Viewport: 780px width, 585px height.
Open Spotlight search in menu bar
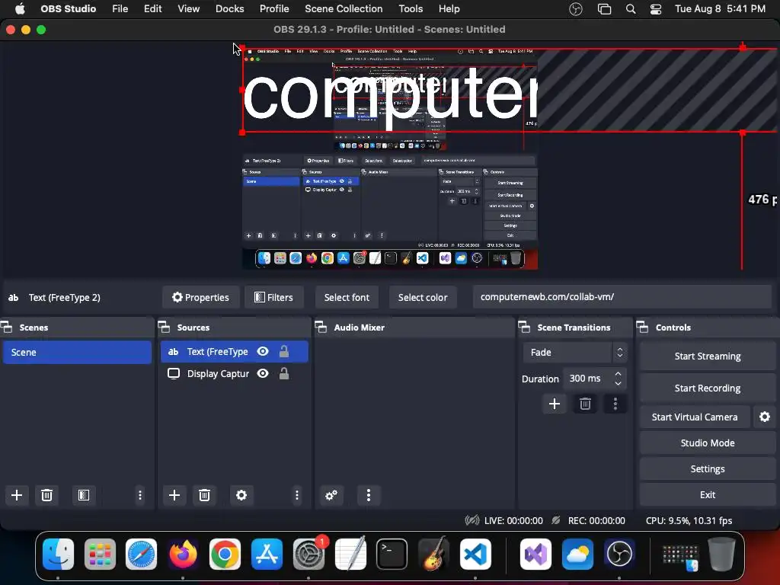(630, 9)
